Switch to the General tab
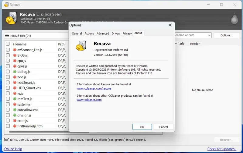 [x=77, y=34]
